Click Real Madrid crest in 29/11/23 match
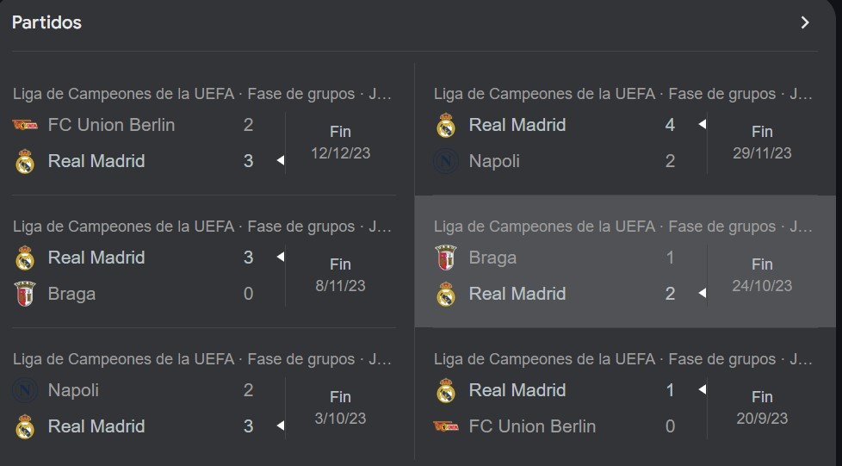This screenshot has height=466, width=842. (445, 126)
